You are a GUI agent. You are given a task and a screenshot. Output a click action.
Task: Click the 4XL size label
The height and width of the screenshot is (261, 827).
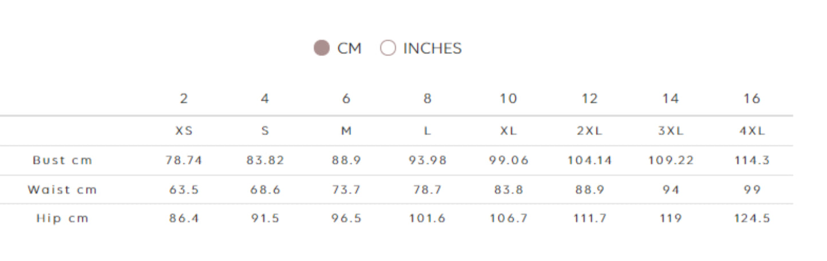coord(751,130)
